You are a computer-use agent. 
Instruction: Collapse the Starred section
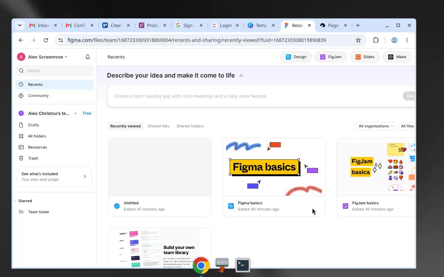pos(16,201)
